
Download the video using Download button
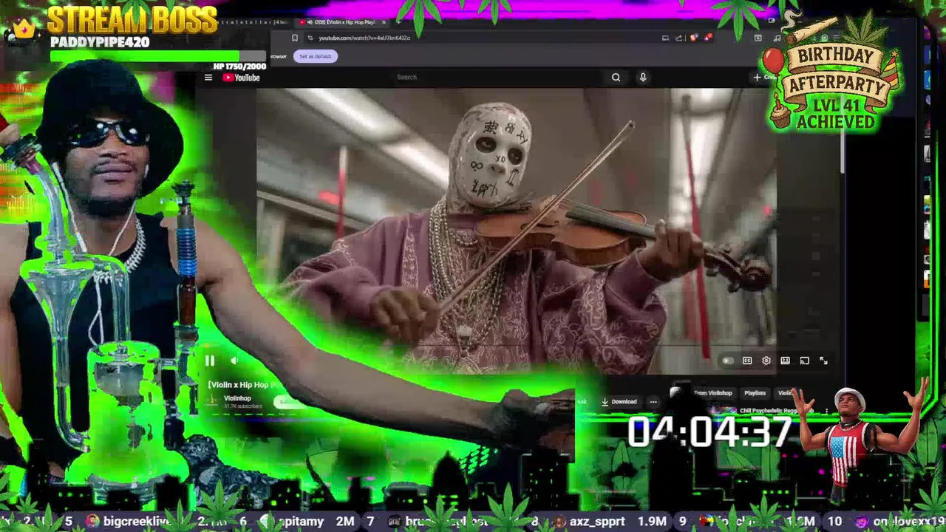click(x=619, y=402)
